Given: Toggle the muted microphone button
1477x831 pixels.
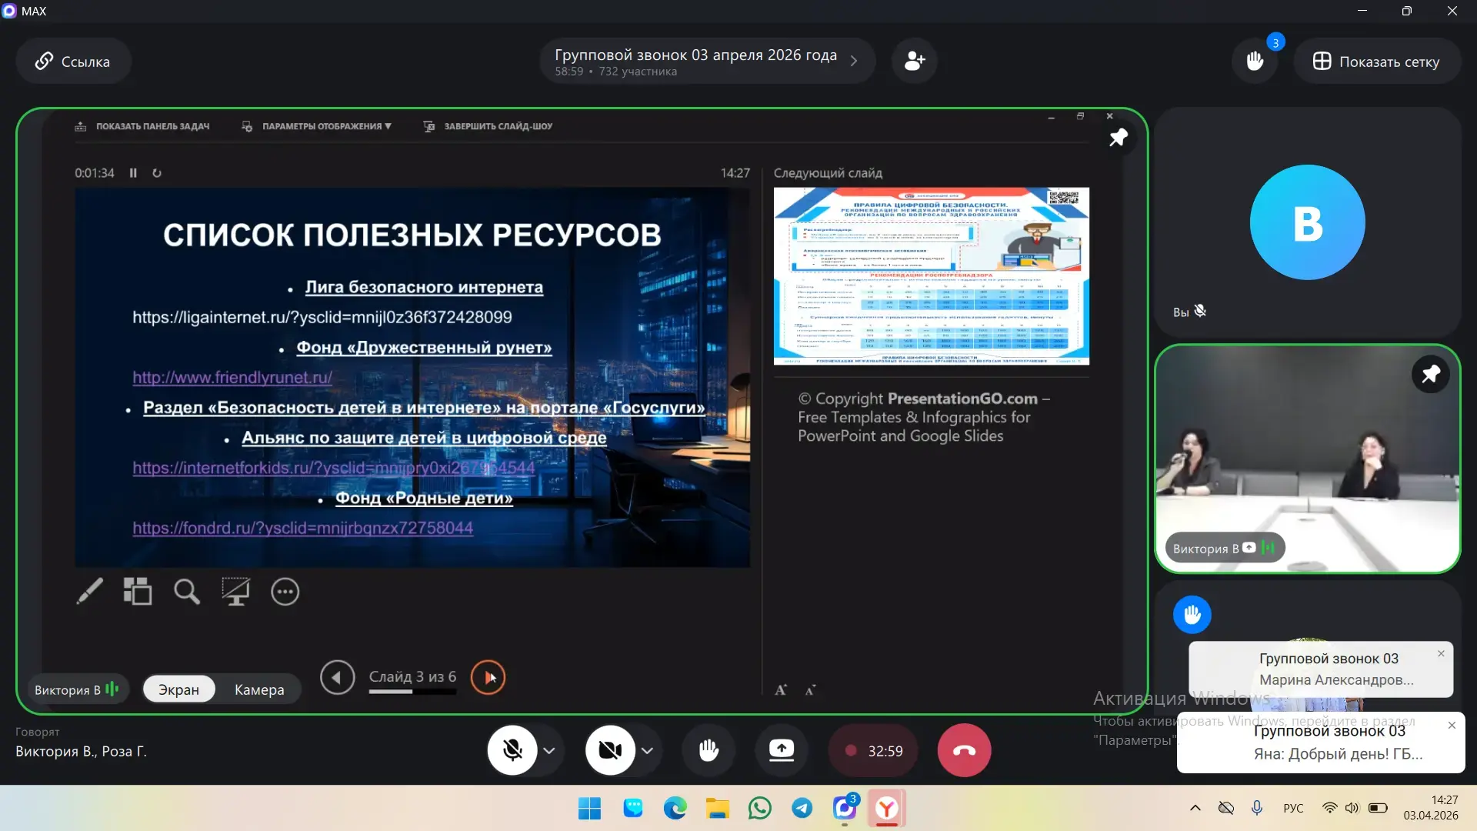Looking at the screenshot, I should click(x=512, y=750).
